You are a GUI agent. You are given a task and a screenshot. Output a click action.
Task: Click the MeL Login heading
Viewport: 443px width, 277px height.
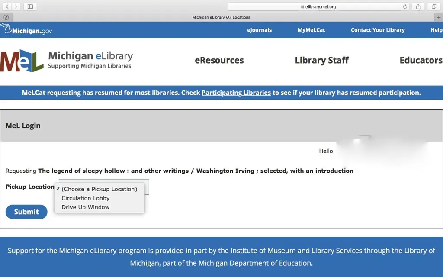pyautogui.click(x=23, y=126)
